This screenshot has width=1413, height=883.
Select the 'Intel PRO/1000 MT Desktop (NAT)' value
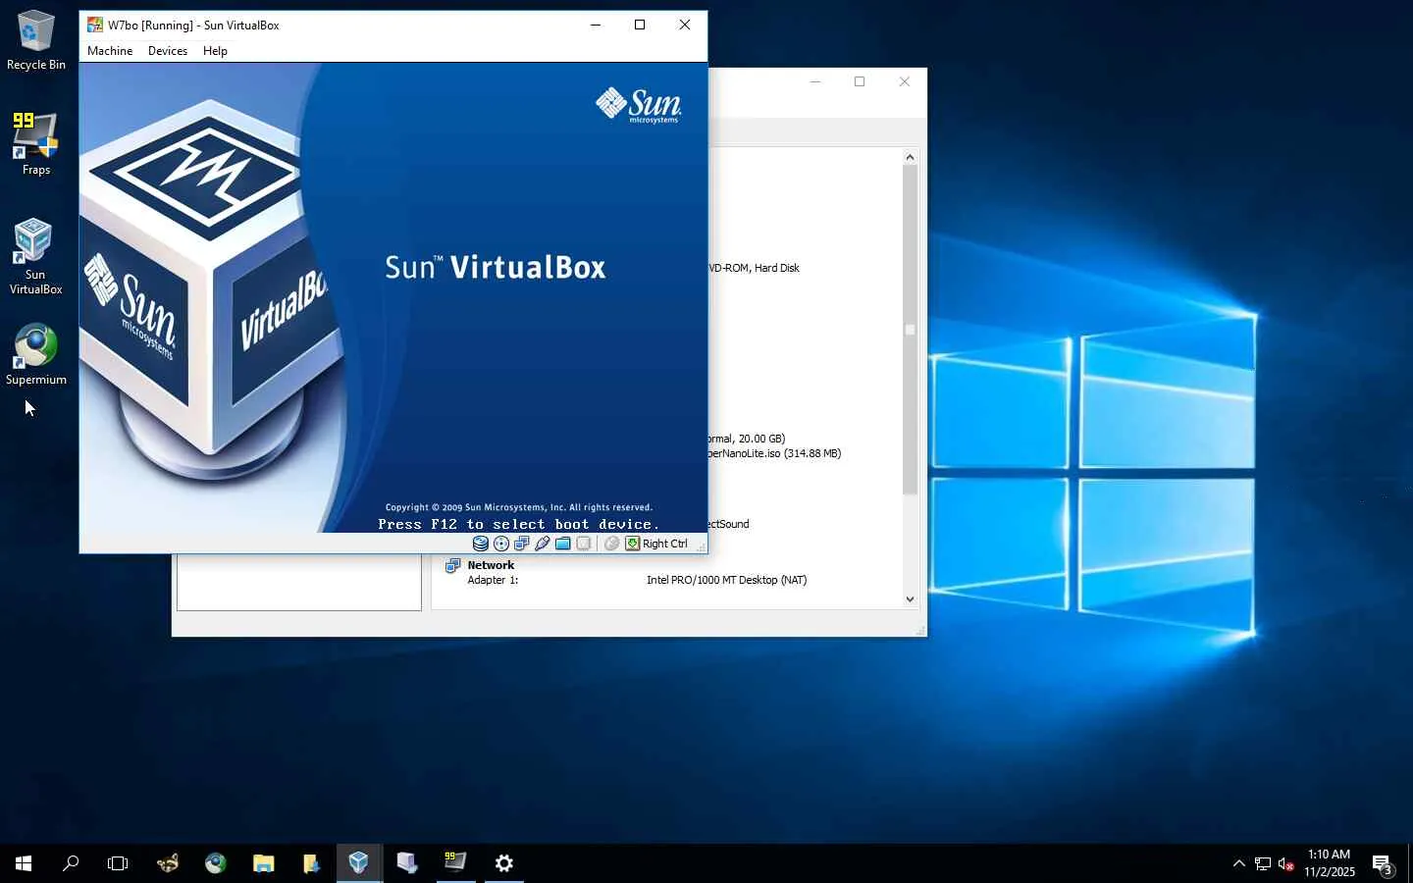point(727,580)
